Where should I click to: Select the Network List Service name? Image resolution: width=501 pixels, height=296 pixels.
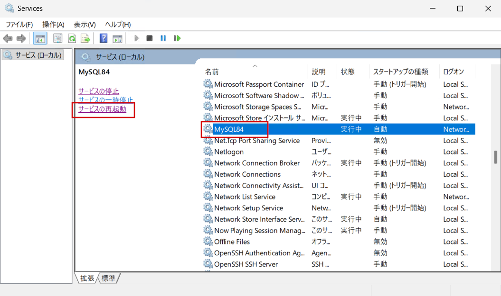click(x=245, y=197)
